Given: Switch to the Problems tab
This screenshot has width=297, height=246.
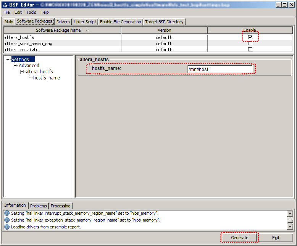Looking at the screenshot, I should click(x=38, y=206).
